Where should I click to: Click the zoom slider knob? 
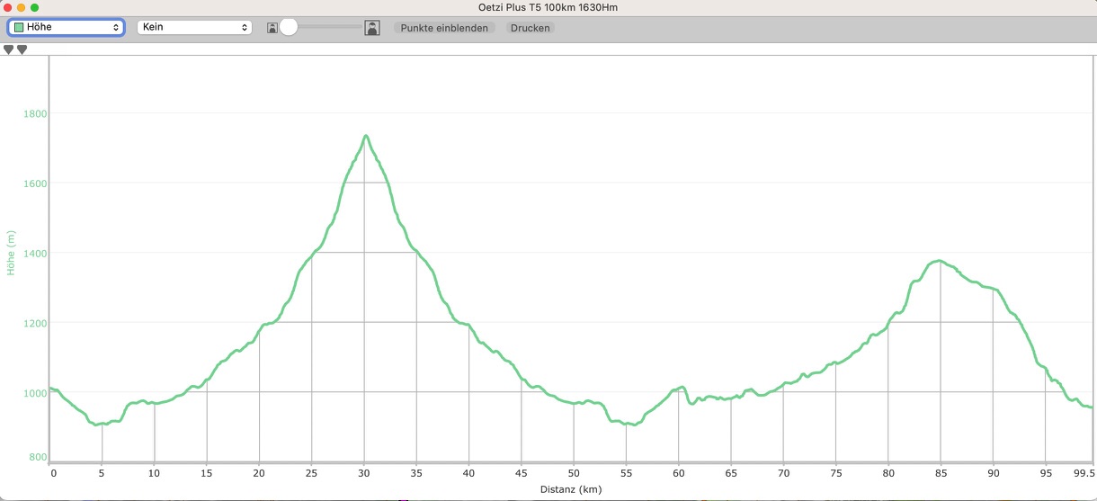point(289,28)
